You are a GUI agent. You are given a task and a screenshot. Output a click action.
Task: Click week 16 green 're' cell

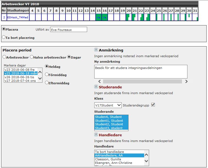pos(105,17)
